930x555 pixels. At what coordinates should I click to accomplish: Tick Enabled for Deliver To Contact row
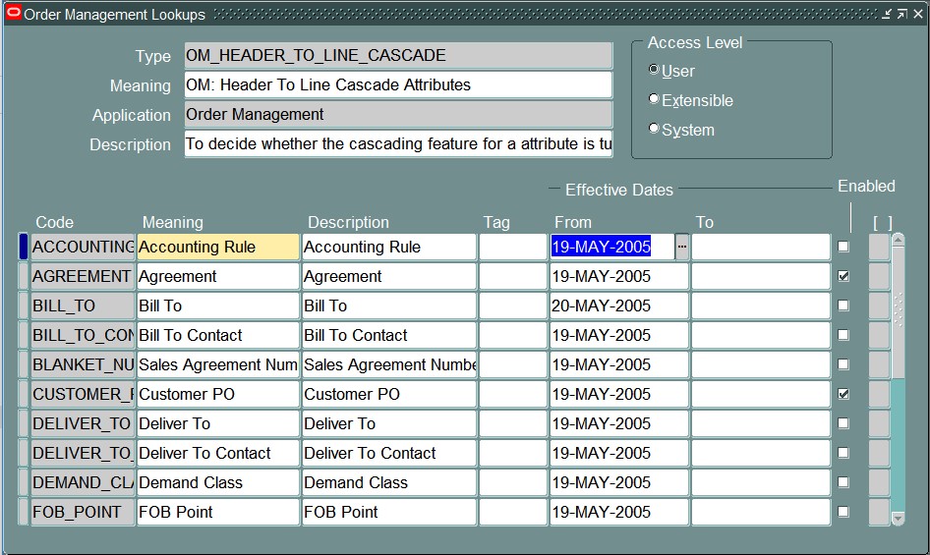point(843,453)
